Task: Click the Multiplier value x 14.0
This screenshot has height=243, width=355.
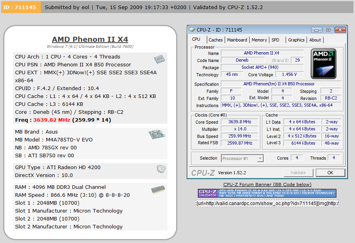Action: 239,129
